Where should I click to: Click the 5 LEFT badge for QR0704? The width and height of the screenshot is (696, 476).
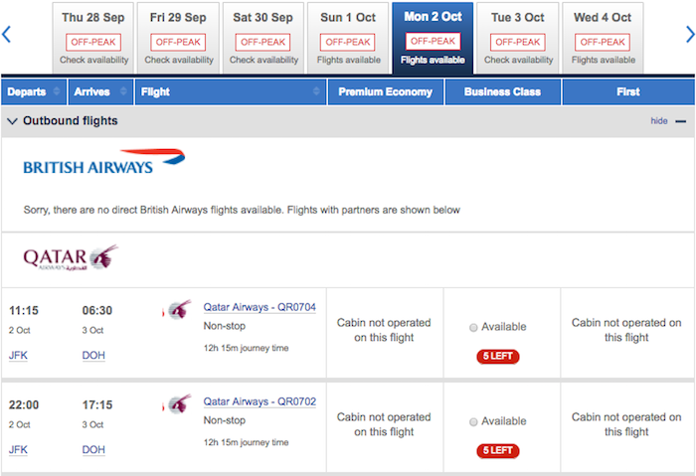[498, 356]
